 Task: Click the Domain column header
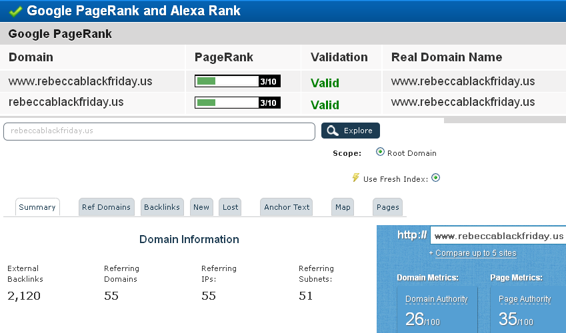click(31, 57)
